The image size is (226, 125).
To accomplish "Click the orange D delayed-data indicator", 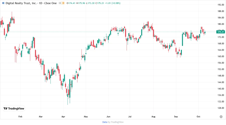I will tap(63, 3).
